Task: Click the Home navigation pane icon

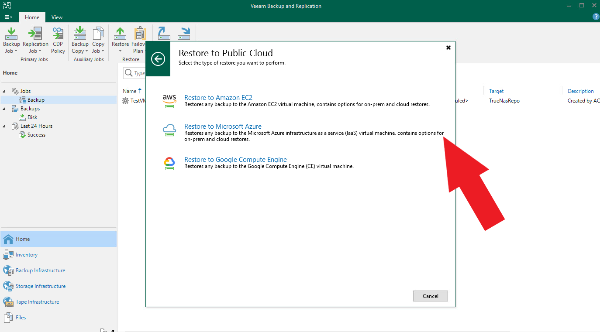Action: [8, 239]
